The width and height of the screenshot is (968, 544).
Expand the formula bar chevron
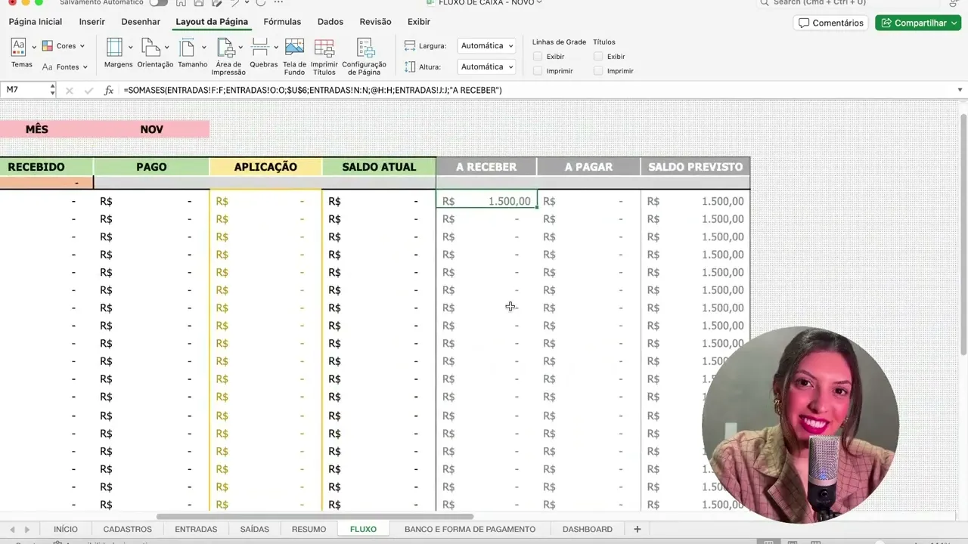pos(960,90)
